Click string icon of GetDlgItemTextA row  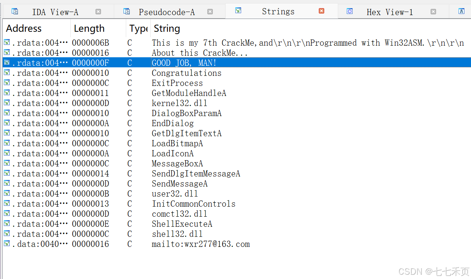click(7, 133)
